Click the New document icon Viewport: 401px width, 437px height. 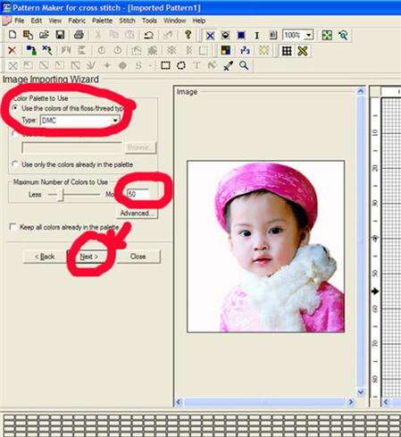(13, 35)
